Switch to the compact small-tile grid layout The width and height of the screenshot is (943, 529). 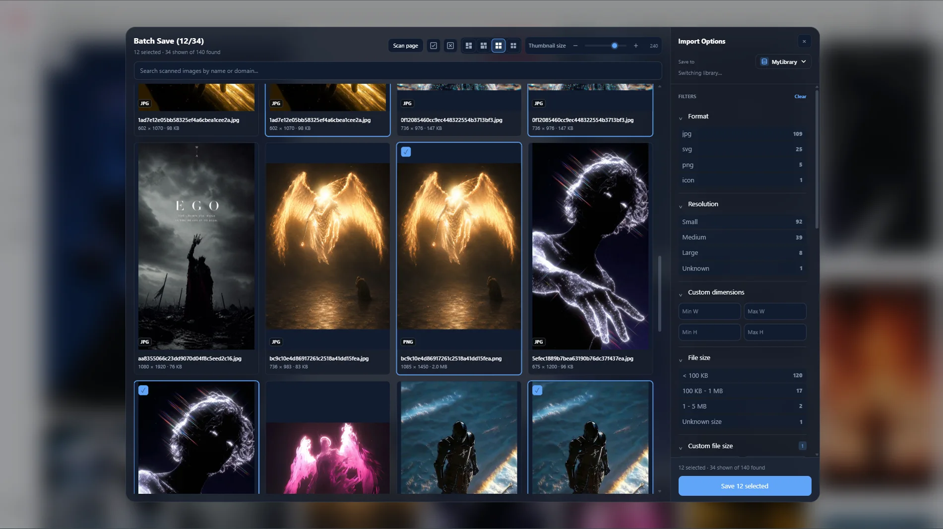[513, 46]
